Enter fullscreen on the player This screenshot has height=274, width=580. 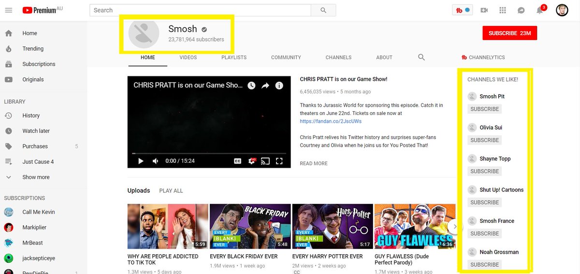click(279, 161)
